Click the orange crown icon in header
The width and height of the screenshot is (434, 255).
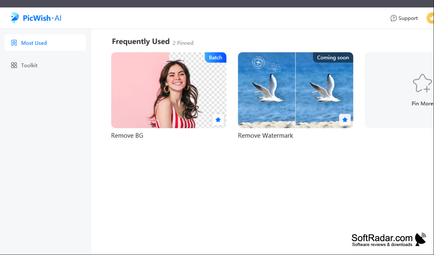coord(430,18)
